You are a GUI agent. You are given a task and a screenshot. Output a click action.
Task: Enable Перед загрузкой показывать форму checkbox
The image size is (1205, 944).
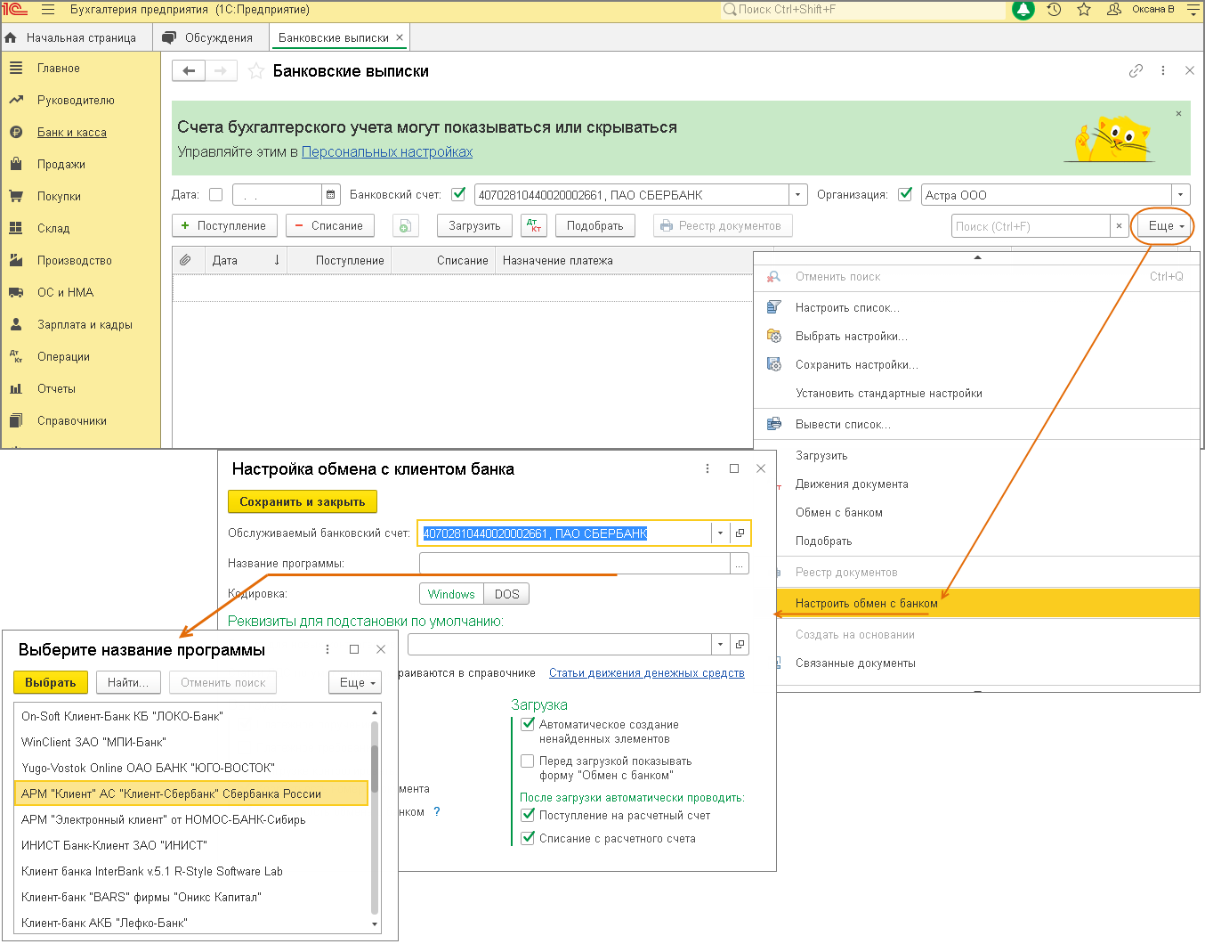pyautogui.click(x=528, y=761)
